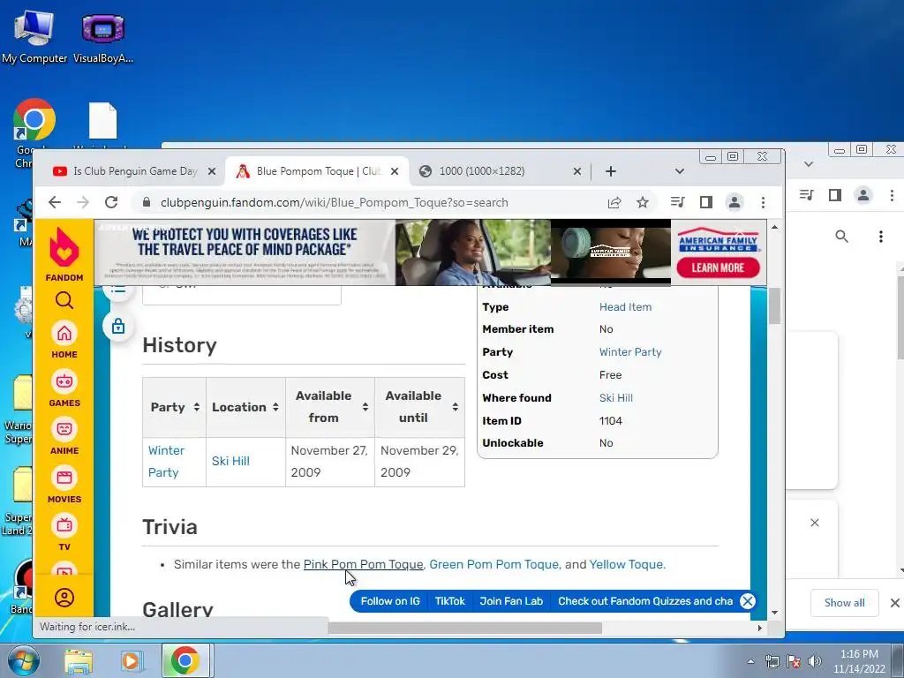This screenshot has width=904, height=678.
Task: Open the Head Item type link
Action: pos(626,307)
